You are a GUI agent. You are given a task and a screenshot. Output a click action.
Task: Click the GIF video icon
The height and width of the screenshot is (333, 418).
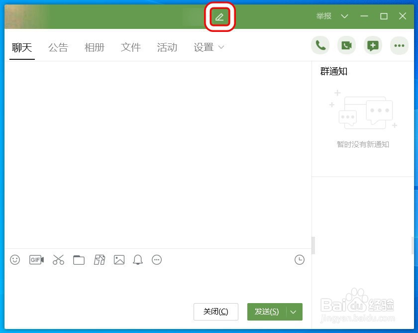pyautogui.click(x=36, y=260)
